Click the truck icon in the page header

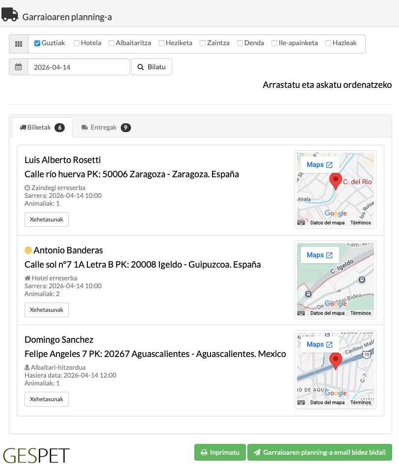(x=10, y=16)
